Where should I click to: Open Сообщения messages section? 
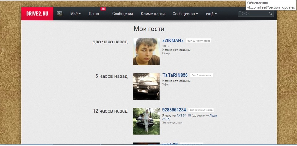(123, 14)
